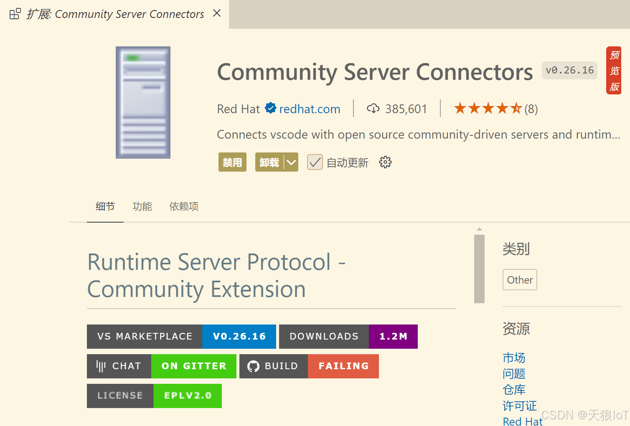Click the 类别 categories heading
The width and height of the screenshot is (630, 426).
(x=516, y=249)
